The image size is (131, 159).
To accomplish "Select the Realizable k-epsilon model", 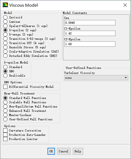I will [x=5, y=76].
